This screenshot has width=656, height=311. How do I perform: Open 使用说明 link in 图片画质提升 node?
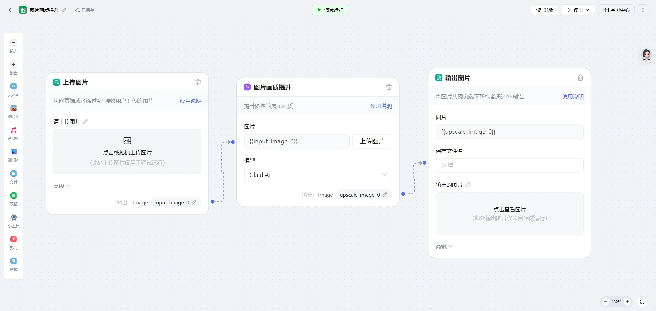381,106
